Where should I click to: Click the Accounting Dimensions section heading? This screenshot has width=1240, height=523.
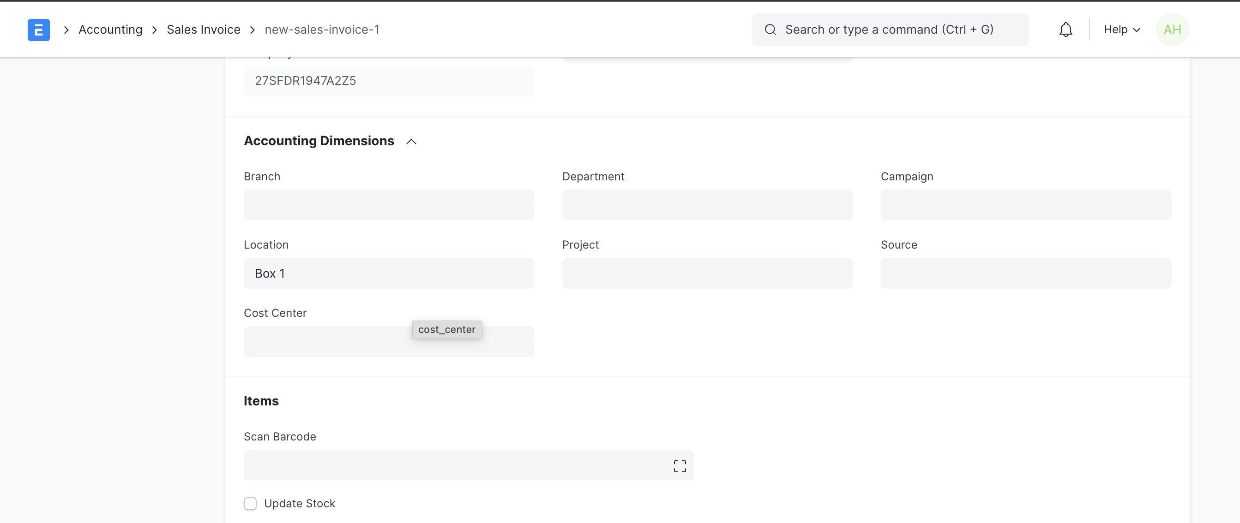(x=319, y=140)
